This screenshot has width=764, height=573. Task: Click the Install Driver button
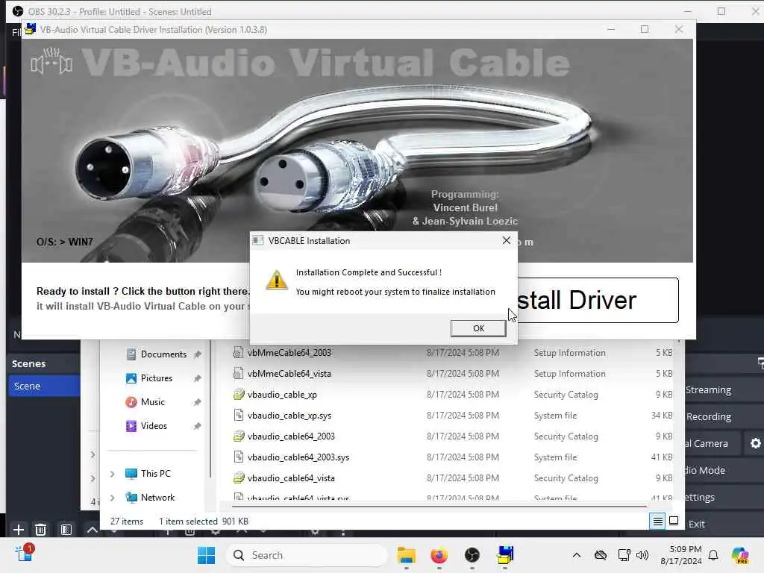[598, 300]
